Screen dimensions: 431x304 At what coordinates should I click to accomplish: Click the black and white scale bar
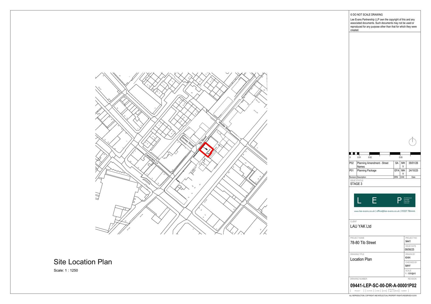click(x=384, y=153)
